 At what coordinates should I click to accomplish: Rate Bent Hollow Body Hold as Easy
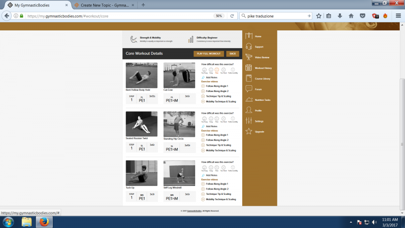point(211,70)
